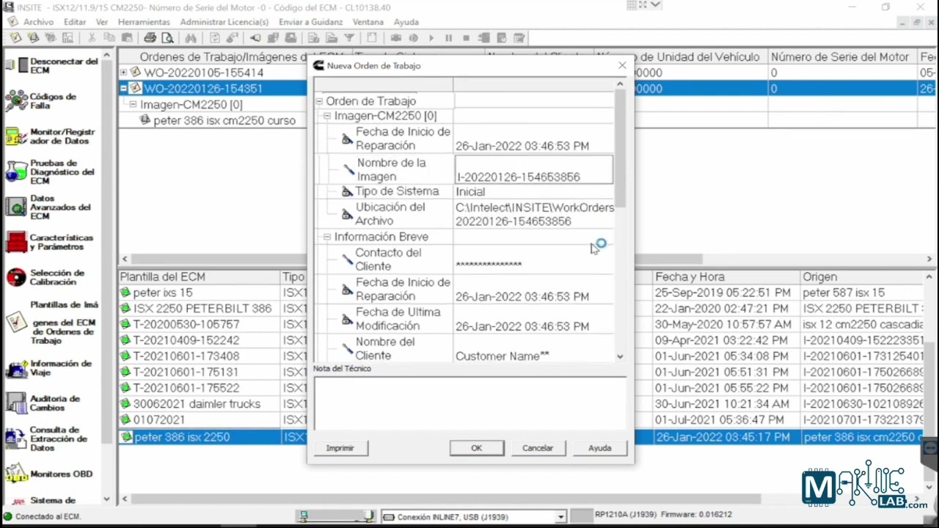Viewport: 939px width, 528px height.
Task: Open Información de Viaje
Action: [49, 368]
